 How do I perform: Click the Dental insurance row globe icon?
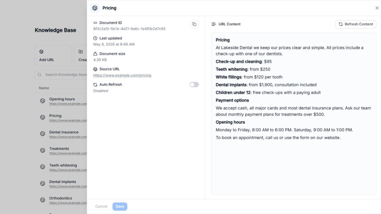[43, 134]
